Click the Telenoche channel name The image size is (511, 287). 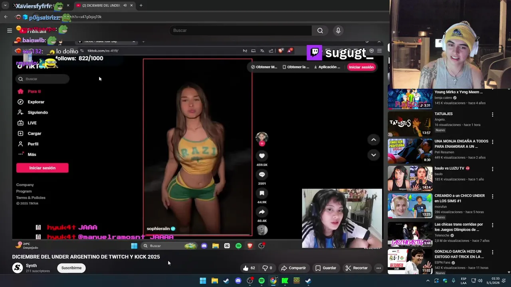point(442,236)
